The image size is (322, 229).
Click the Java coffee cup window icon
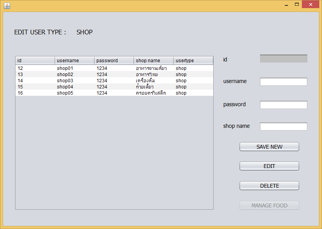click(6, 6)
